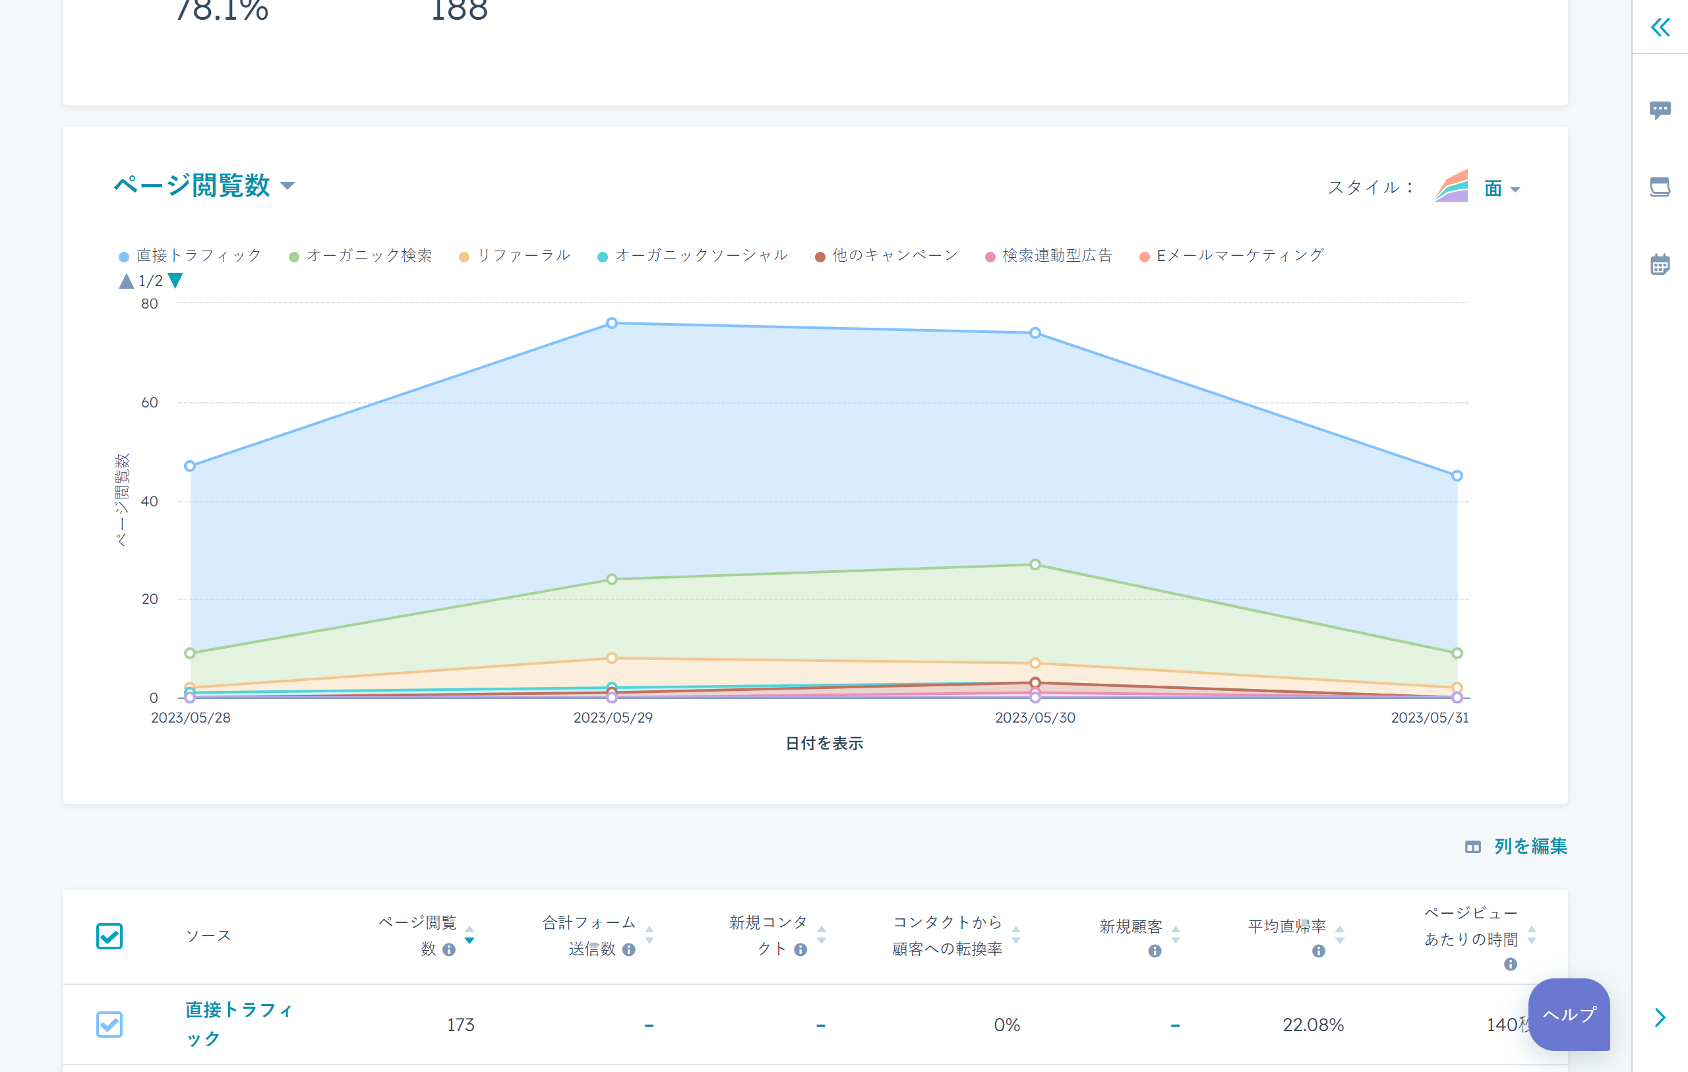Toggle オーガニック検索 series in chart legend

(x=360, y=255)
